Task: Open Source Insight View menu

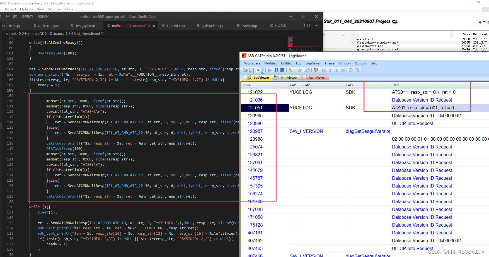Action: click(x=40, y=9)
